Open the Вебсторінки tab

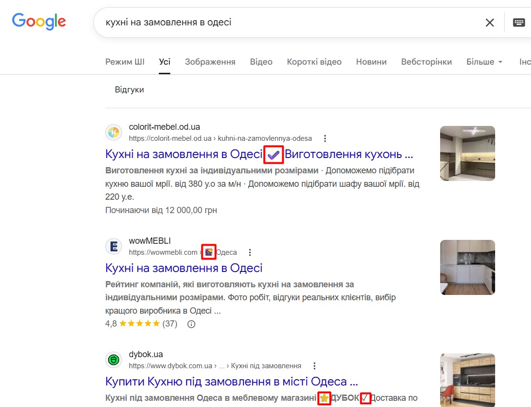[426, 62]
